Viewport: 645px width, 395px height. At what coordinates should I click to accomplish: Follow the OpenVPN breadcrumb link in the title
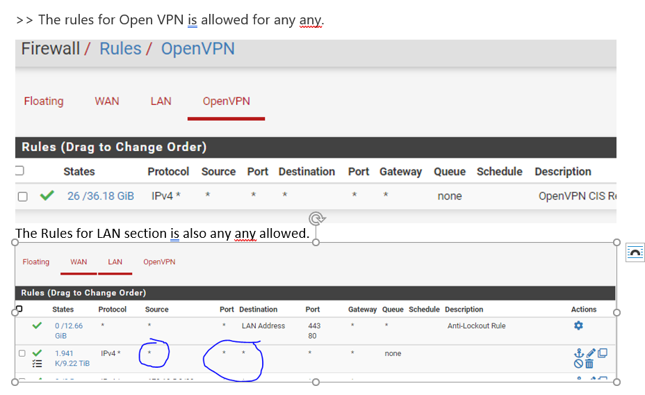[x=198, y=49]
